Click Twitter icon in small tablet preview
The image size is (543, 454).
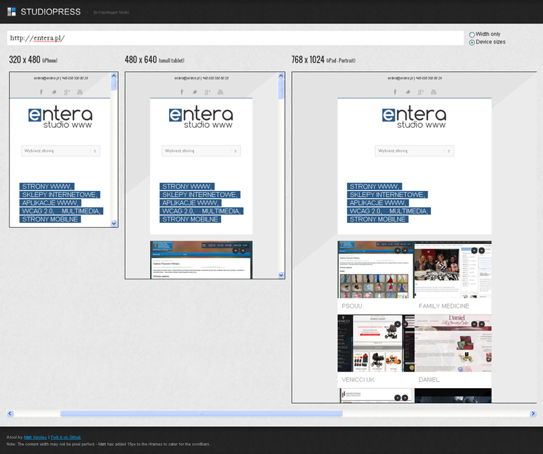(x=195, y=92)
